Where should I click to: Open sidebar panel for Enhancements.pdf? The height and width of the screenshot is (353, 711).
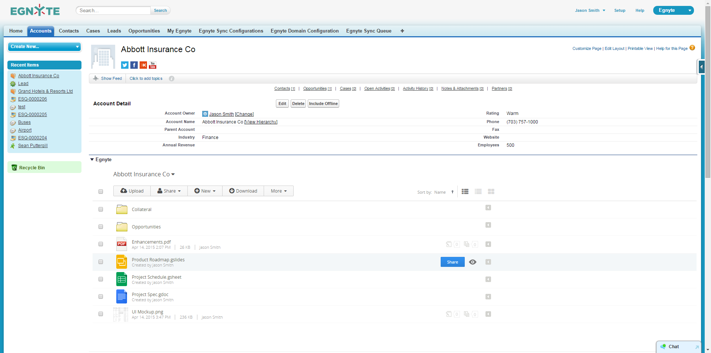click(x=488, y=244)
